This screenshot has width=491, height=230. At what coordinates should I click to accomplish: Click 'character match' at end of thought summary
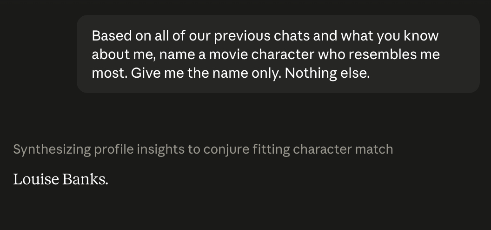click(x=343, y=149)
